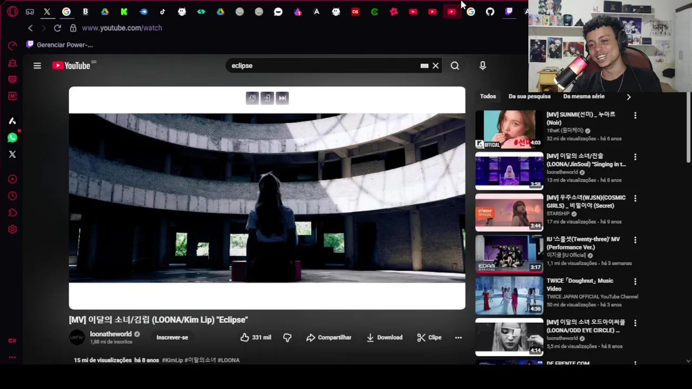Viewport: 692px width, 389px height.
Task: Open the #KimLip hashtag
Action: (x=172, y=360)
